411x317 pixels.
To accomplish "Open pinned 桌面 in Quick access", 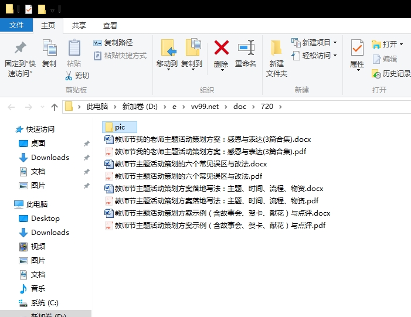I will [32, 144].
